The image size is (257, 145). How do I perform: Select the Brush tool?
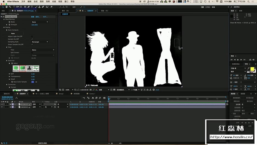point(36,7)
